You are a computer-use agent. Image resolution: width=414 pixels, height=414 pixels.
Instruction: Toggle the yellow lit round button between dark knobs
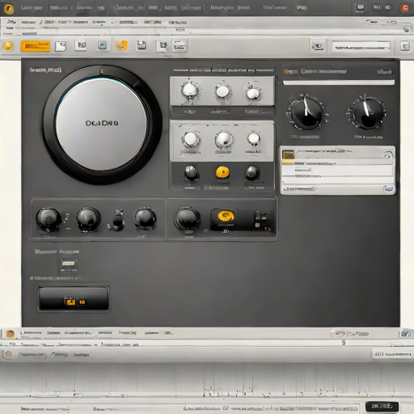tap(222, 172)
